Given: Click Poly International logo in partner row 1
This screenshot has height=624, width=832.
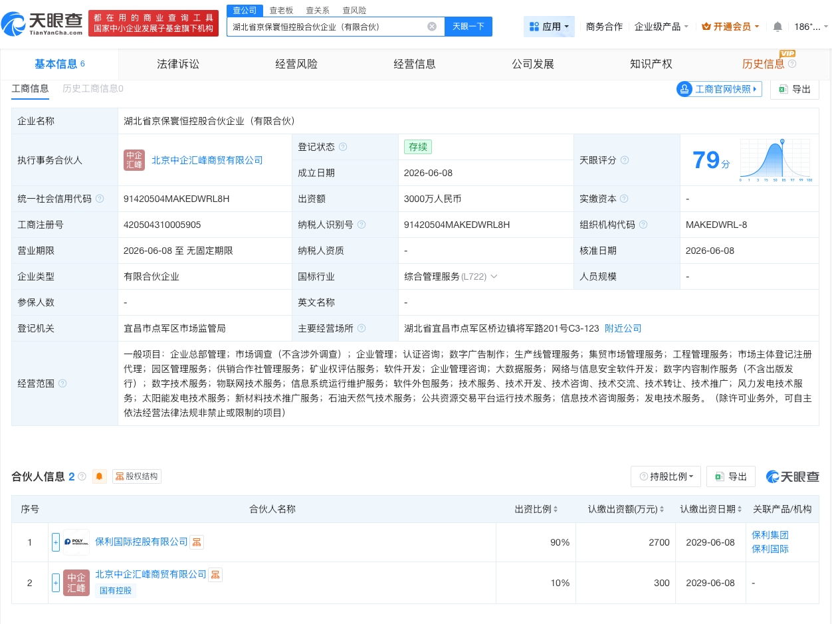Looking at the screenshot, I should tap(76, 542).
